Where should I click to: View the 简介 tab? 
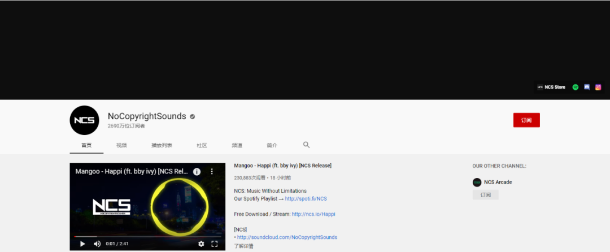coord(272,145)
